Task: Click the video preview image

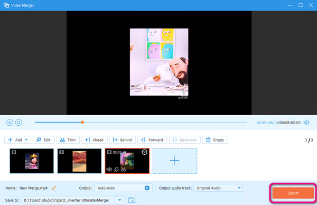Action: tap(159, 62)
